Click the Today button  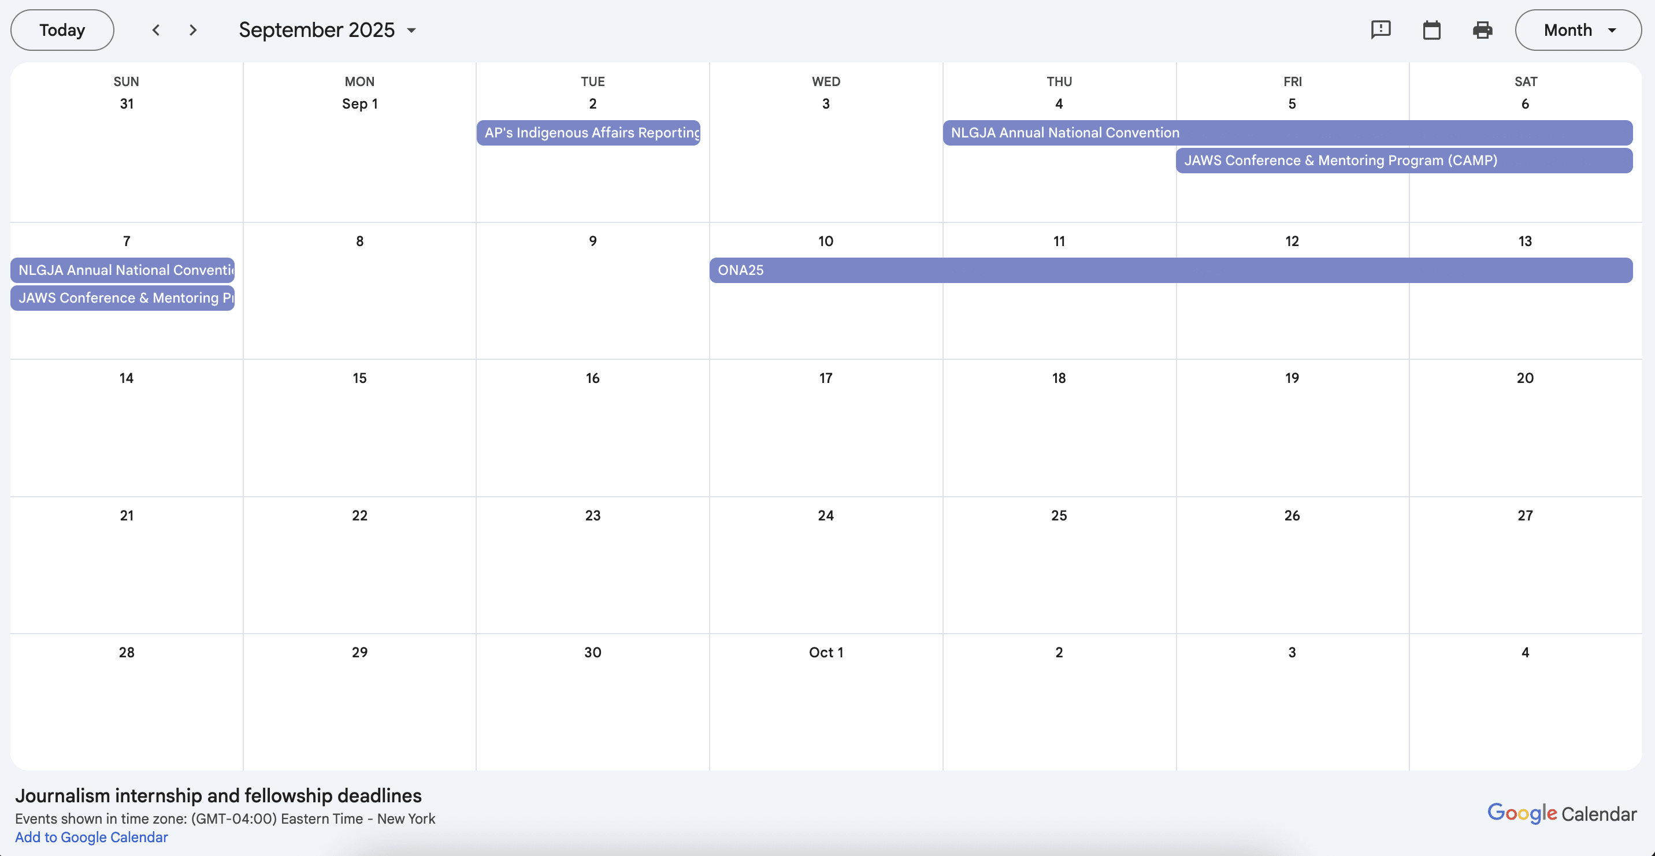[62, 30]
